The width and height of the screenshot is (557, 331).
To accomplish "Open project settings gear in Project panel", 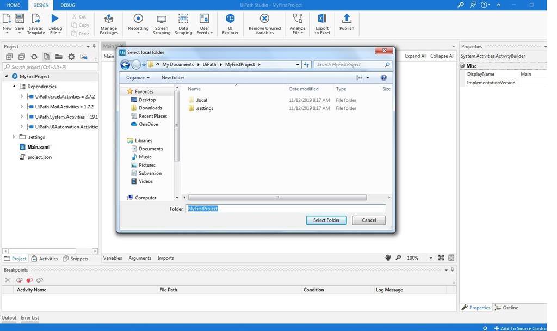I will (71, 57).
